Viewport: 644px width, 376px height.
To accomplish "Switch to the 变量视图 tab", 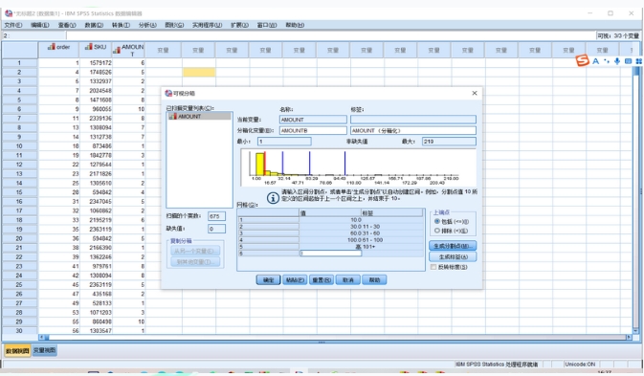I will coord(44,350).
